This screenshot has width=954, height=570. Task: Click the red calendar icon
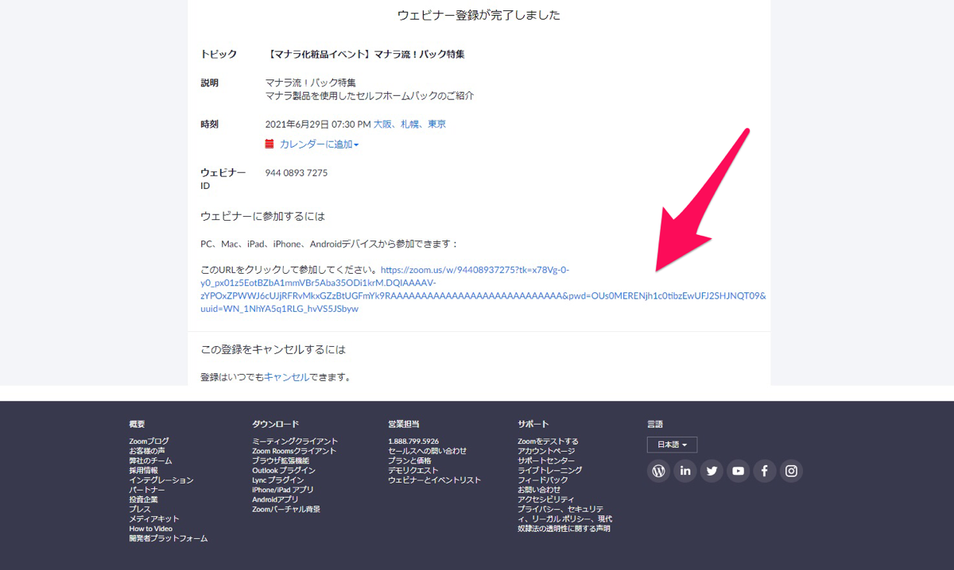pos(270,144)
